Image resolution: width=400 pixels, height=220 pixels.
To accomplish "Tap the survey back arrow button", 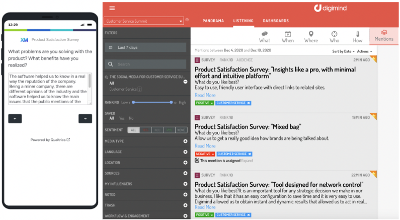I will [15, 119].
